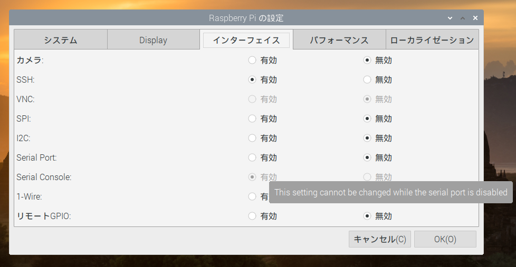
Task: Confirm settings with the OK(O) button
Action: coord(445,239)
